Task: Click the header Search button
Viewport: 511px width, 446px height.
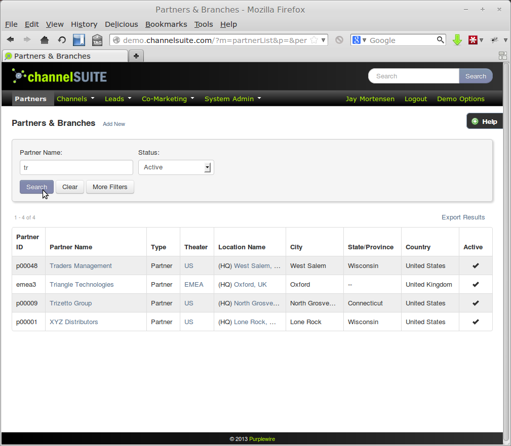Action: pyautogui.click(x=476, y=76)
